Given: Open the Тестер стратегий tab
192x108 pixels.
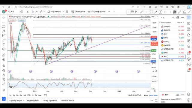Looking at the screenshot, I should (x=49, y=100).
